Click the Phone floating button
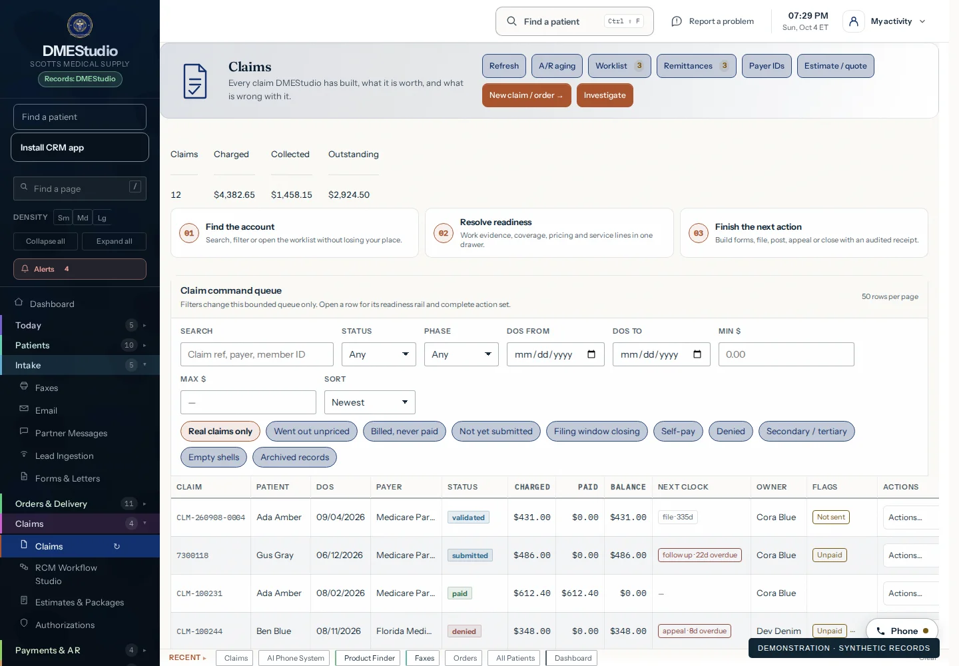Image resolution: width=959 pixels, height=666 pixels. coord(902,631)
